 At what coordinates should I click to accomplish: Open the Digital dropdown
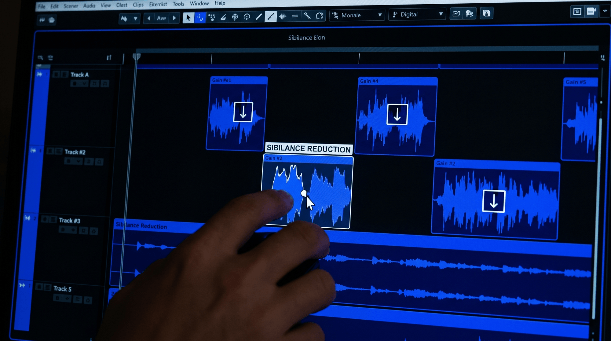point(417,14)
